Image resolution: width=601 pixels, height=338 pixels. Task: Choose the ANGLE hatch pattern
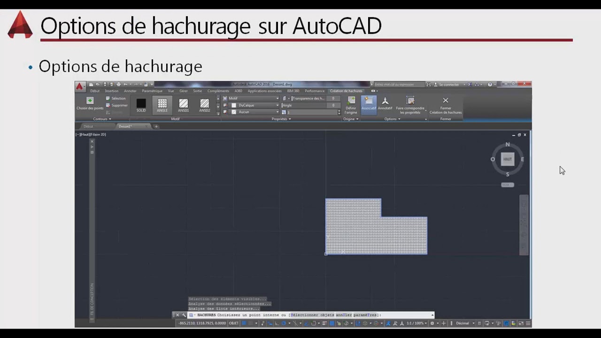pyautogui.click(x=162, y=105)
